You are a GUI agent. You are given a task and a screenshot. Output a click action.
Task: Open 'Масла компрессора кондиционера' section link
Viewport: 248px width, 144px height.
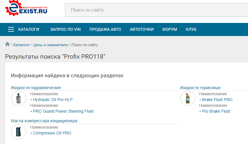[x=44, y=121]
